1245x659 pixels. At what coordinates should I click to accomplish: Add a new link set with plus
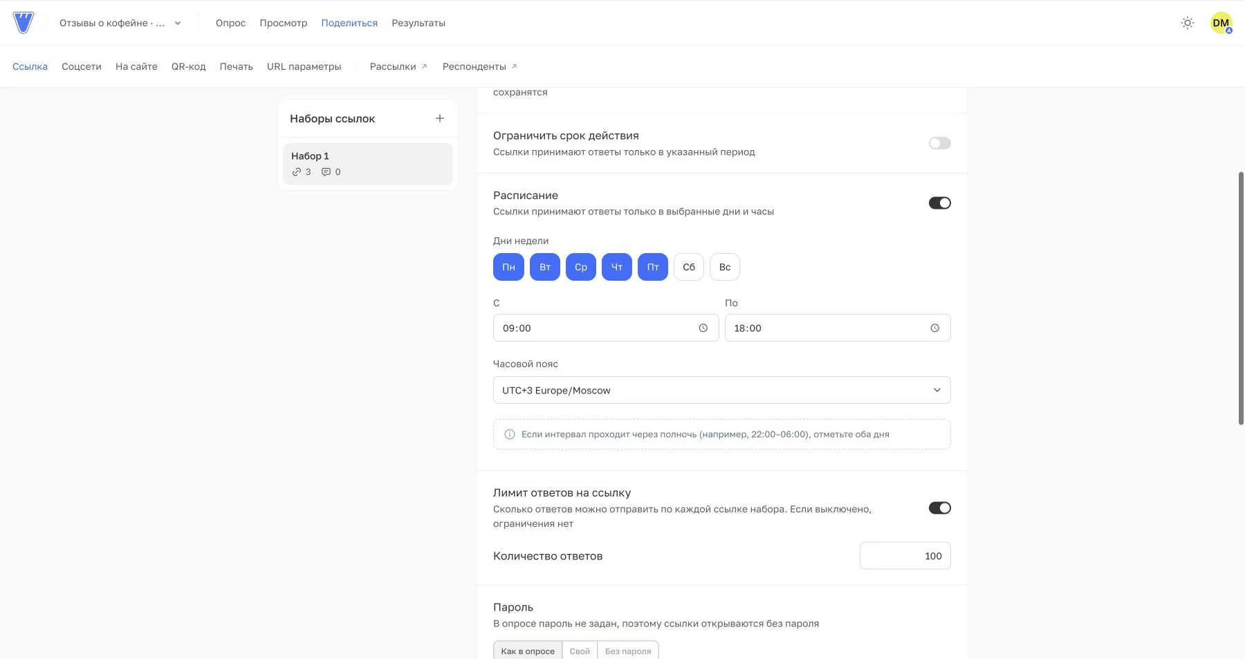440,118
